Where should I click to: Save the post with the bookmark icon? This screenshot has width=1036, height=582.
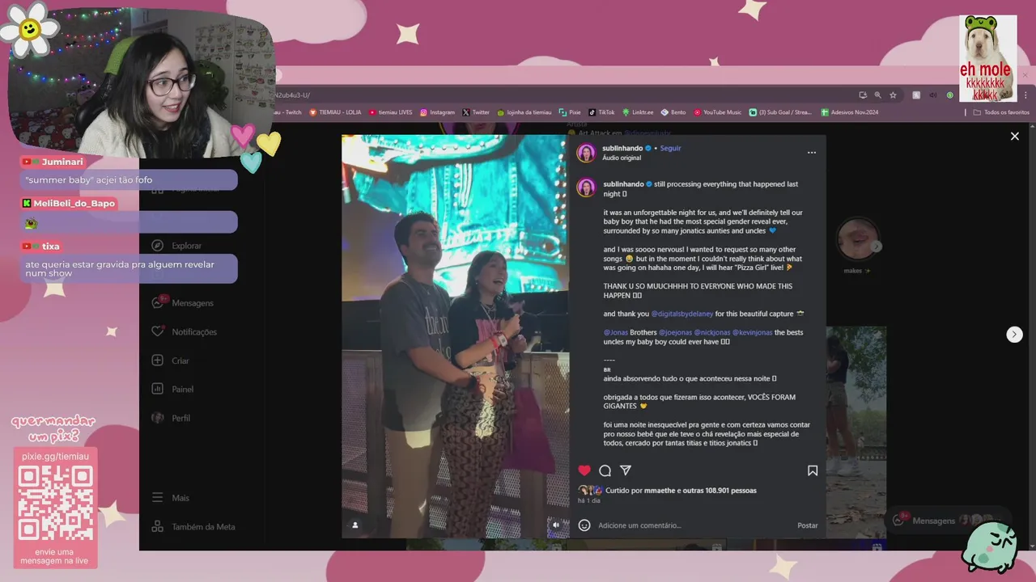(x=813, y=470)
